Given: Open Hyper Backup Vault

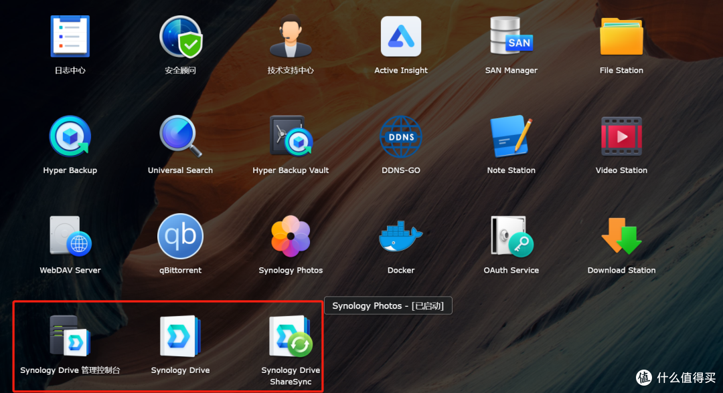Looking at the screenshot, I should tap(291, 136).
